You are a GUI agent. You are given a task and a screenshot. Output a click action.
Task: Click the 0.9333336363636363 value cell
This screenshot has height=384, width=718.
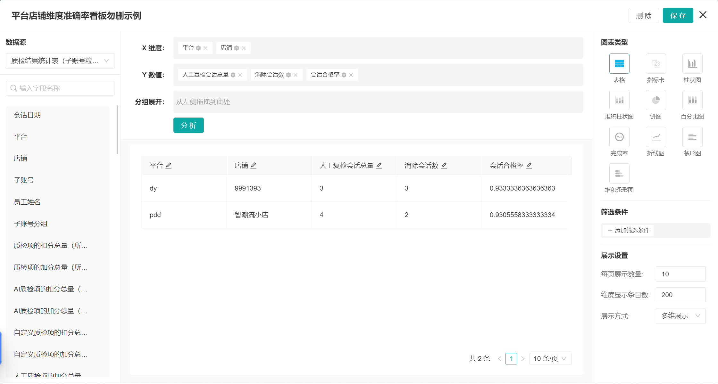[x=524, y=188]
